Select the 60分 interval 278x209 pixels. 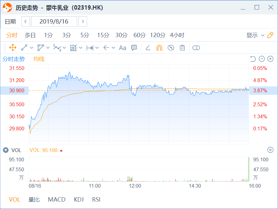tap(140, 35)
